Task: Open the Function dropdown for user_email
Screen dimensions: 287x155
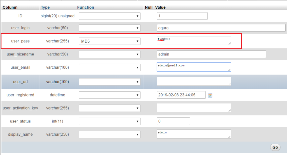Action: pos(110,68)
